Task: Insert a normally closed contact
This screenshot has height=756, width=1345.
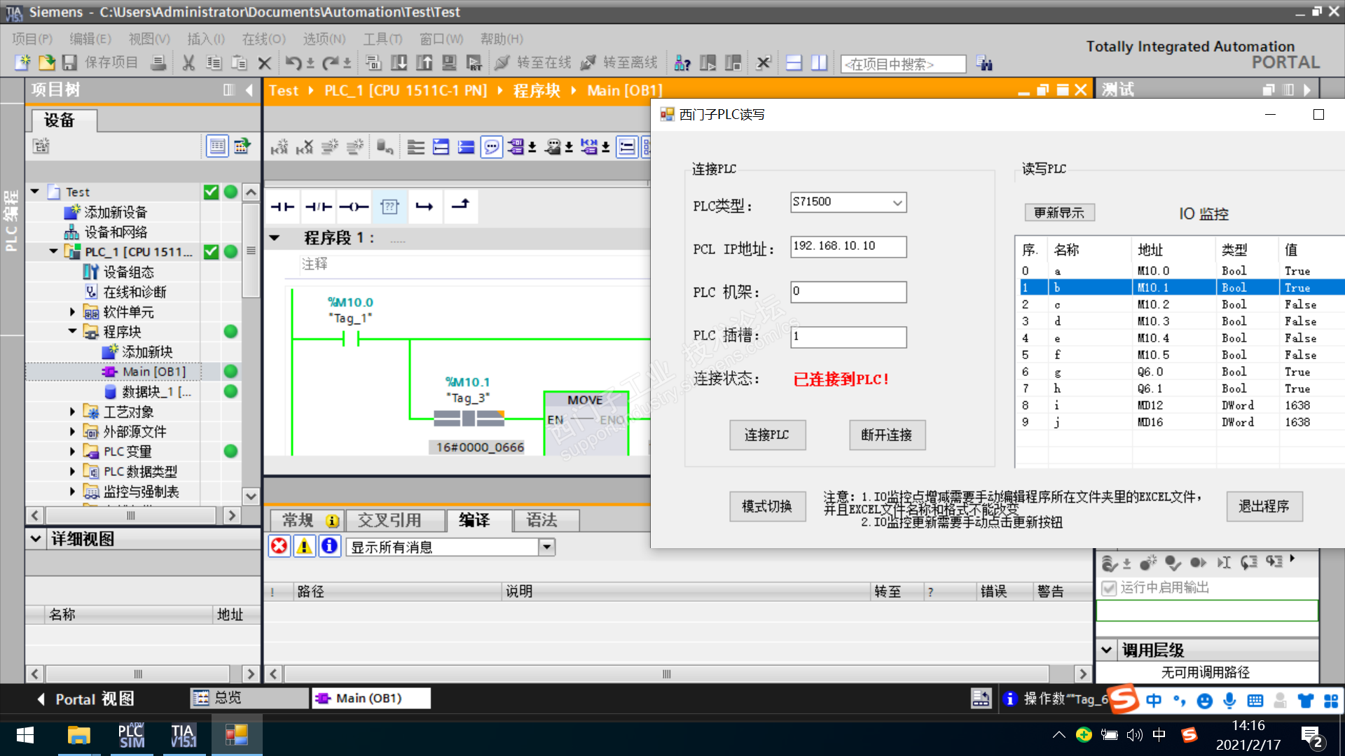Action: click(319, 206)
